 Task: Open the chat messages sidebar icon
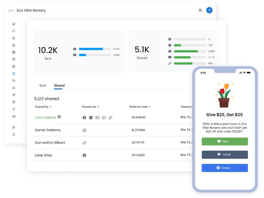13,31
